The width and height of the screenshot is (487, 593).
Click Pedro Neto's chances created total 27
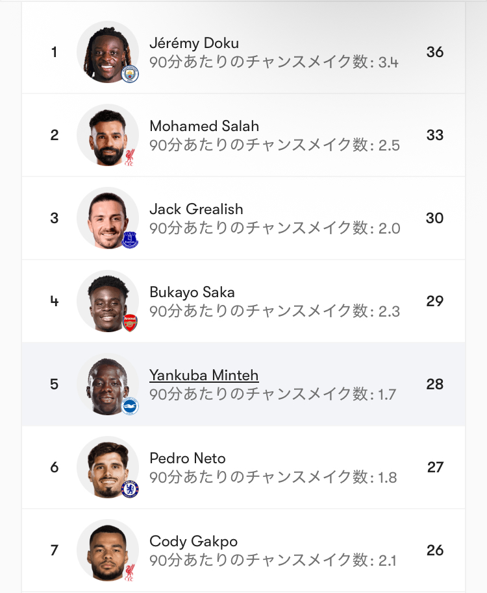point(435,467)
